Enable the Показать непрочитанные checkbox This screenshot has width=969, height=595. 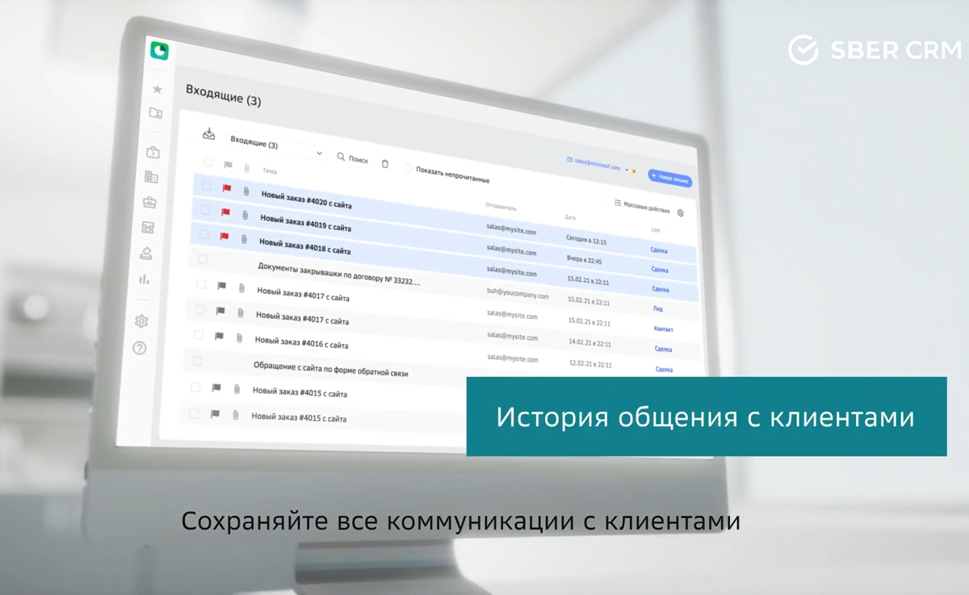point(408,168)
